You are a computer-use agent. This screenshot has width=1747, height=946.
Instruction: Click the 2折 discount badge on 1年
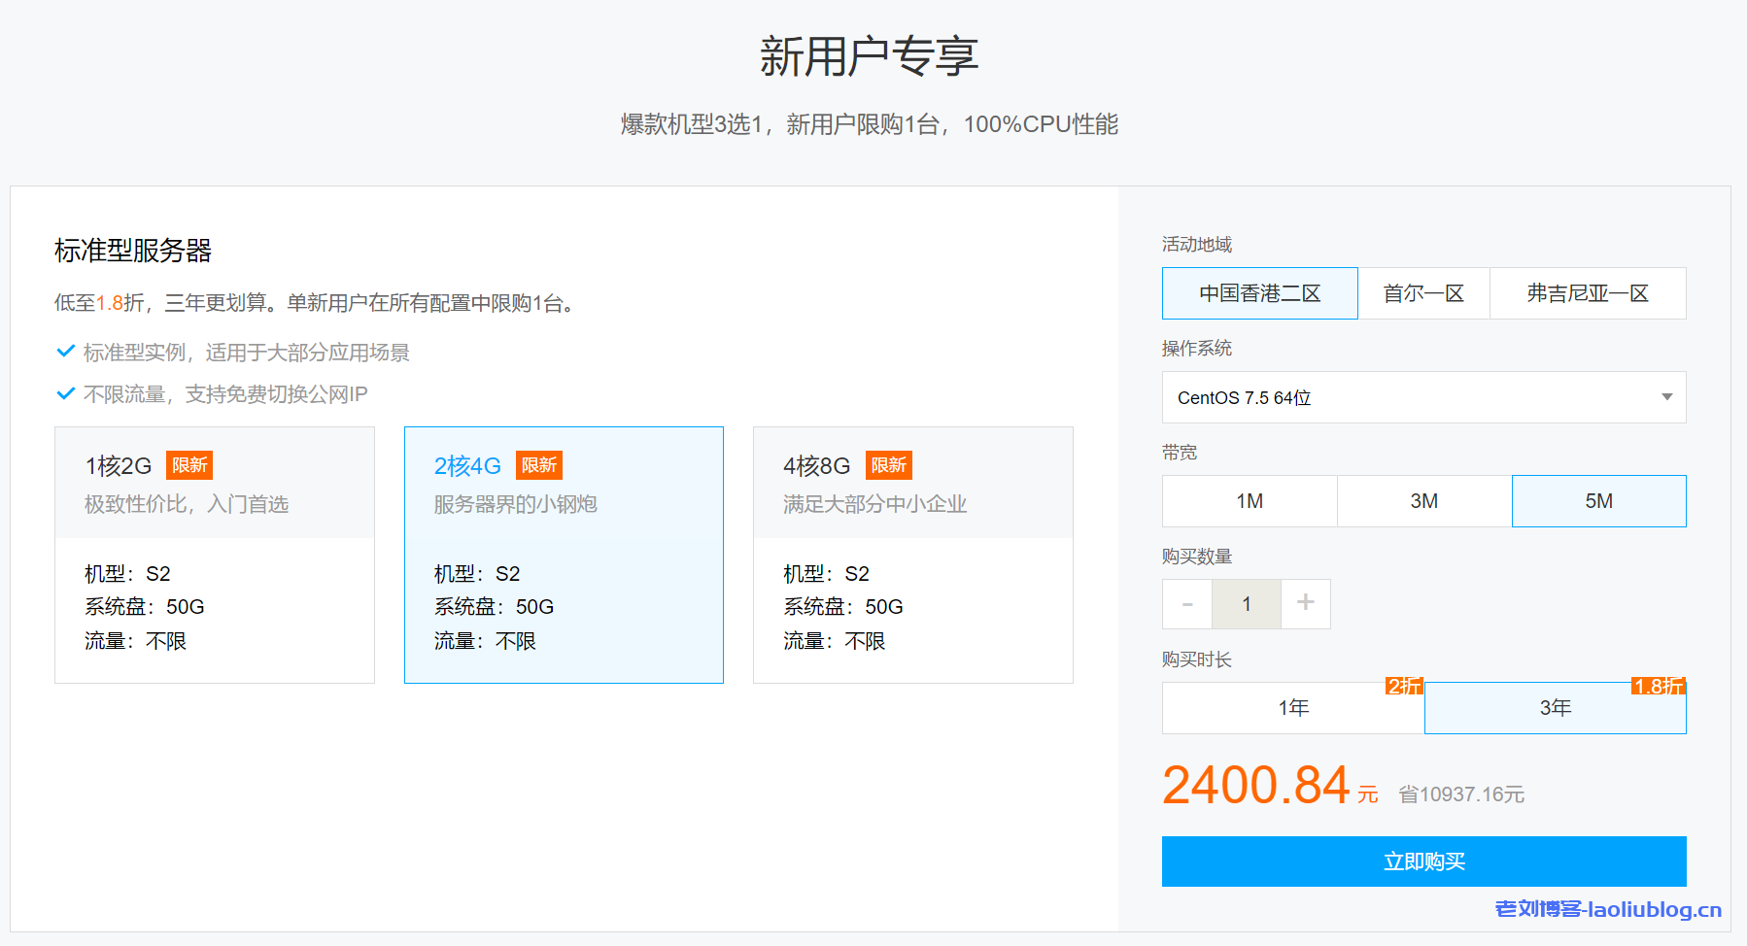click(x=1403, y=687)
